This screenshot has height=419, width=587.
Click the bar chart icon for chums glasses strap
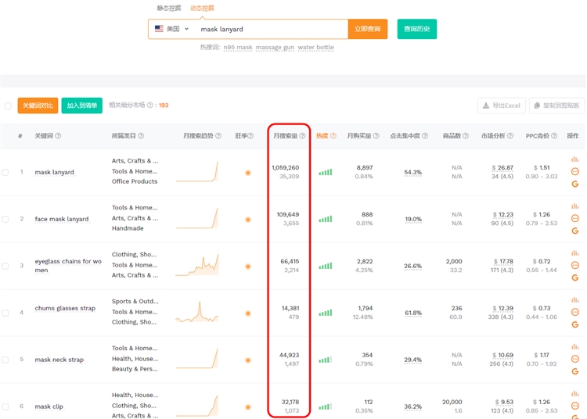[x=575, y=300]
